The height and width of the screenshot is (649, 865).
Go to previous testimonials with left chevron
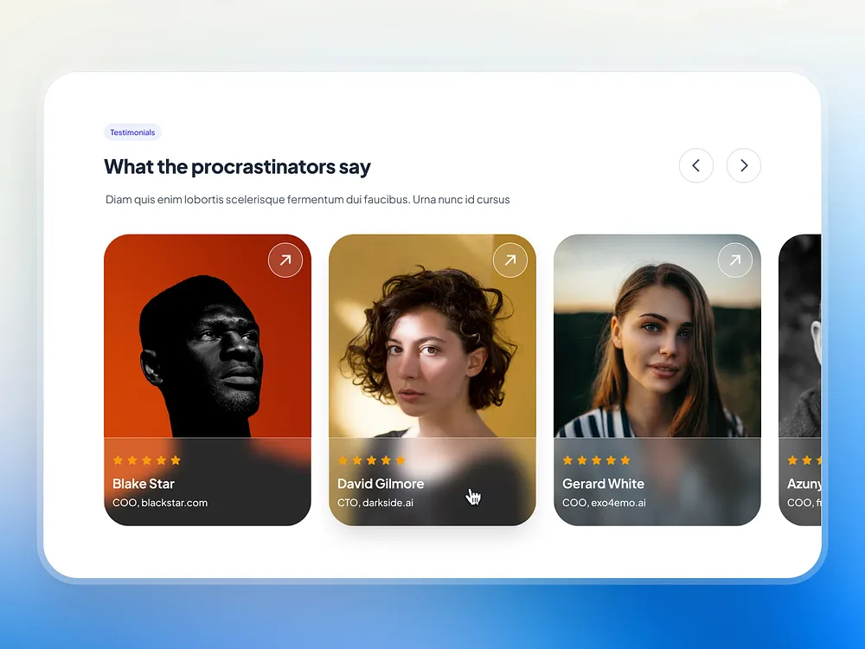696,165
